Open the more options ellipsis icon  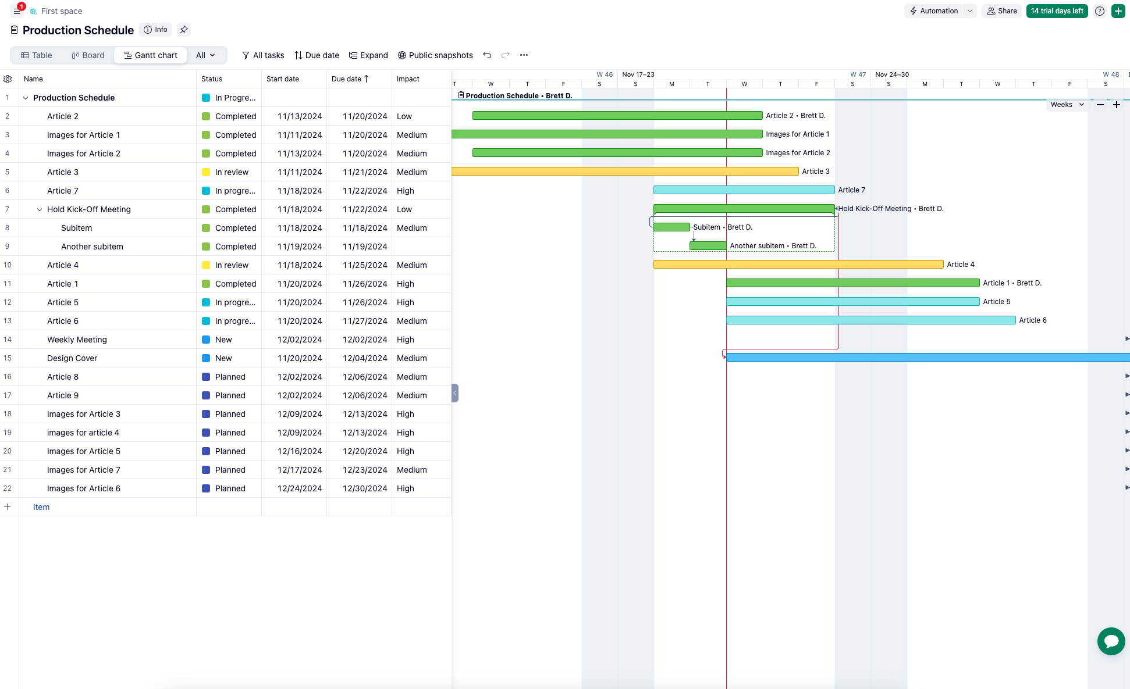[x=523, y=55]
